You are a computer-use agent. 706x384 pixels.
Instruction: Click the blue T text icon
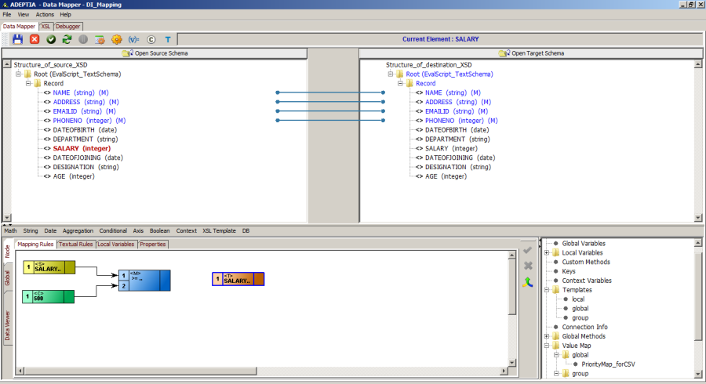168,39
